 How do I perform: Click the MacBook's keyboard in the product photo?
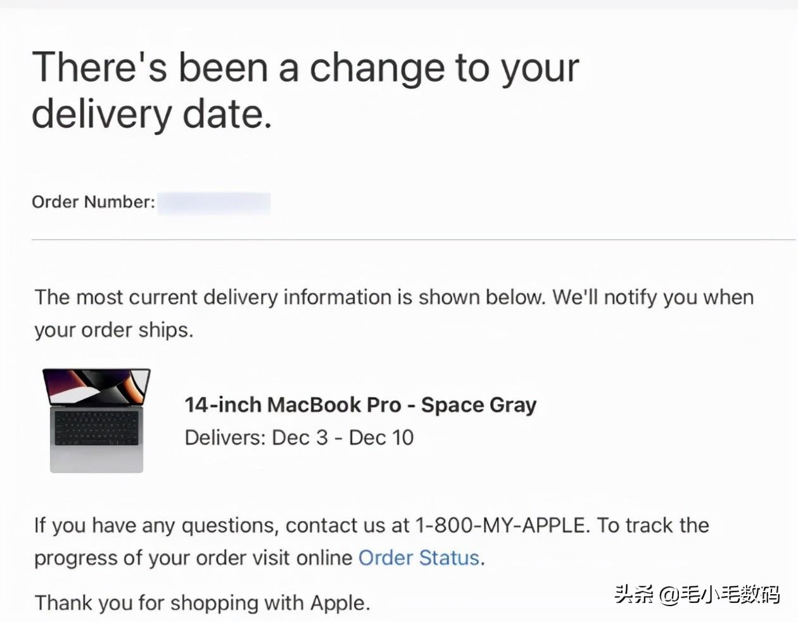[96, 428]
